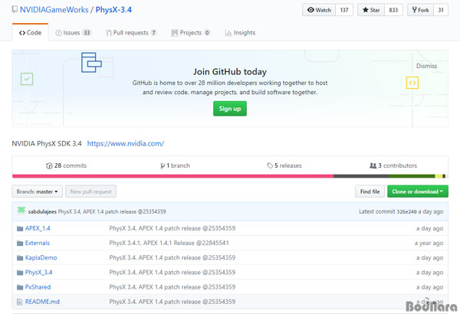The height and width of the screenshot is (314, 460).
Task: Click the branch icon next to 1 branch
Action: [163, 165]
